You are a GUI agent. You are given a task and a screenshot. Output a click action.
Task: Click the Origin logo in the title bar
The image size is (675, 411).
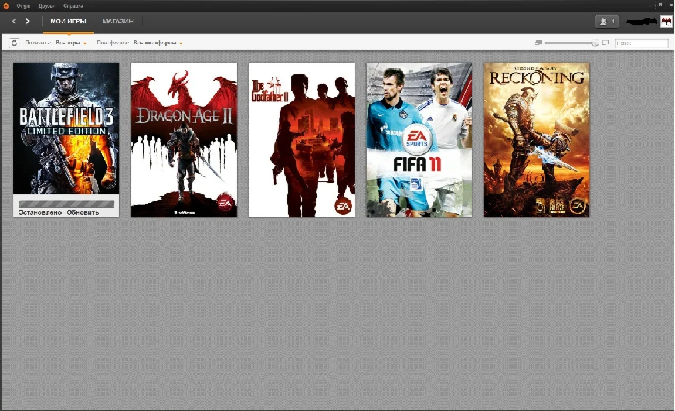[x=6, y=5]
